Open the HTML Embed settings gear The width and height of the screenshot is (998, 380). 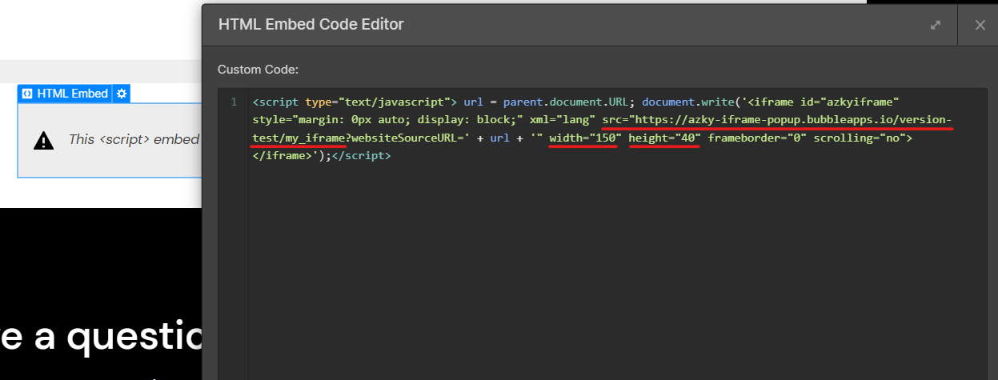[x=121, y=94]
